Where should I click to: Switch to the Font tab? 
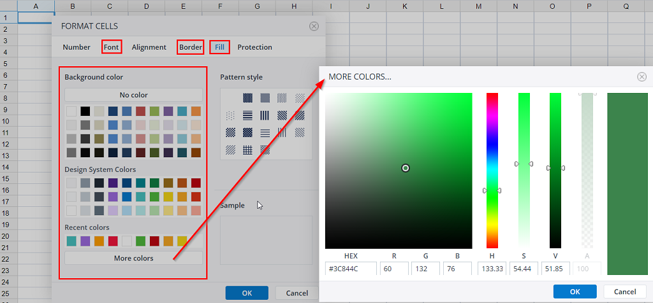[x=112, y=47]
